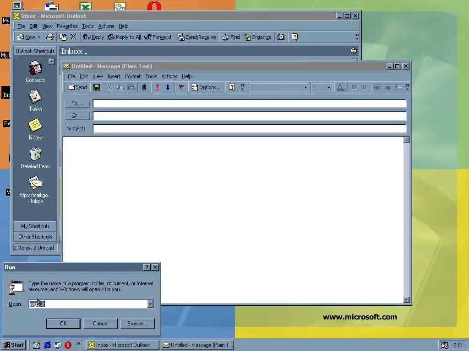
Task: Click Insert File paperclip icon
Action: [x=144, y=87]
